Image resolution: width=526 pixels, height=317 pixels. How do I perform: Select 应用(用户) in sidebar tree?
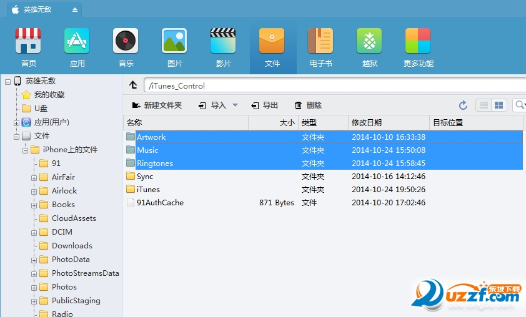51,122
